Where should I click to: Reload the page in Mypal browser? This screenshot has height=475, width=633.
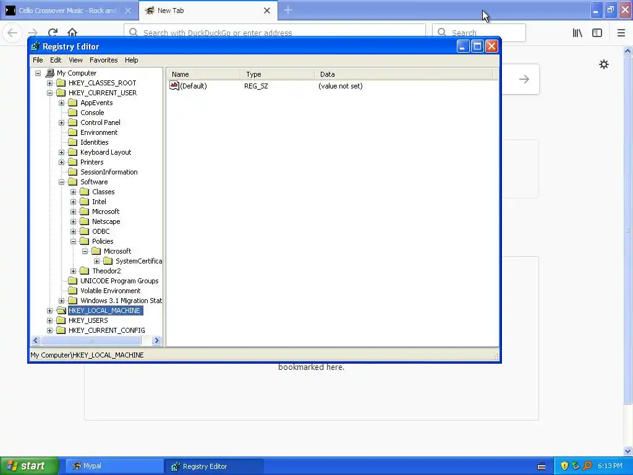pos(53,33)
